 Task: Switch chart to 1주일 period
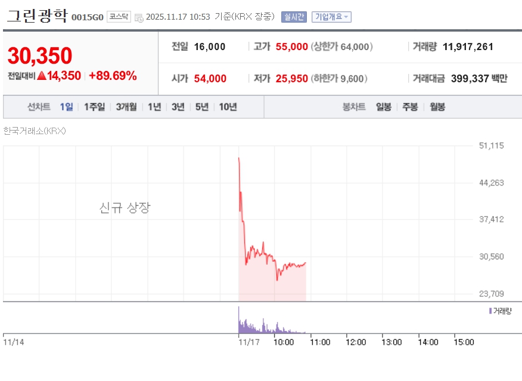click(94, 107)
